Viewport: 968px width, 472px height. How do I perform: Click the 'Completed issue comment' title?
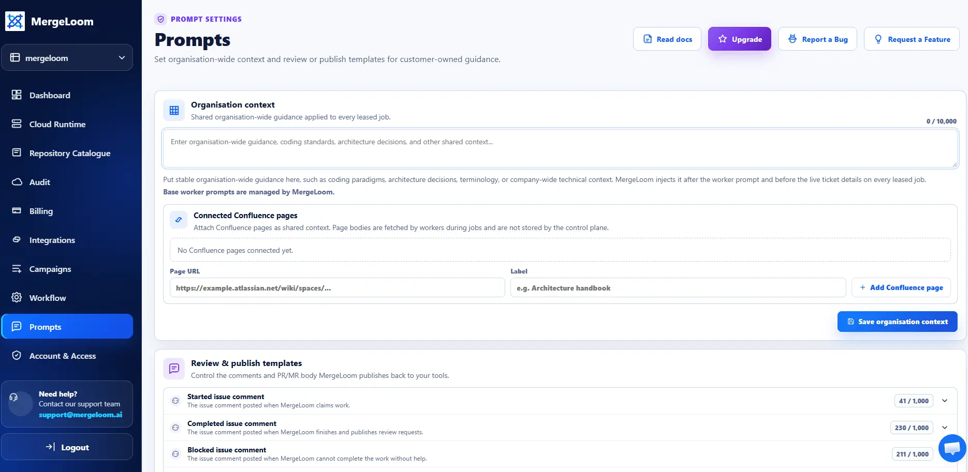[232, 423]
